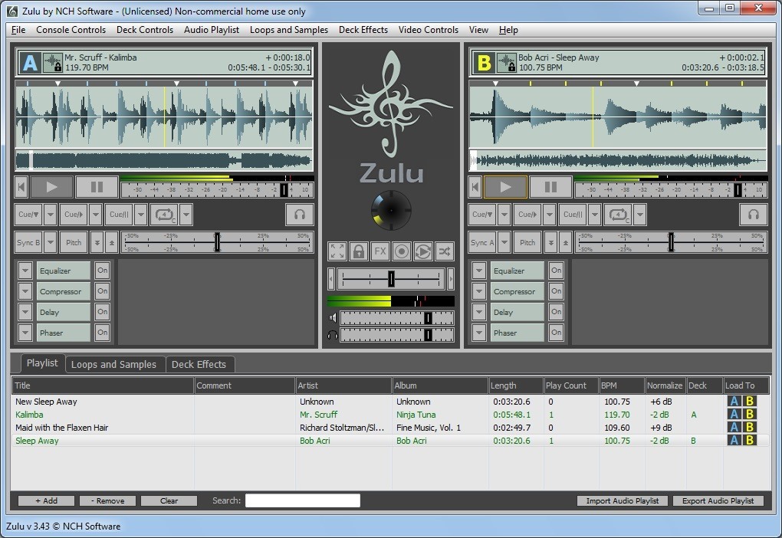The height and width of the screenshot is (538, 782).
Task: Toggle the crossfader lock icon
Action: tap(358, 251)
